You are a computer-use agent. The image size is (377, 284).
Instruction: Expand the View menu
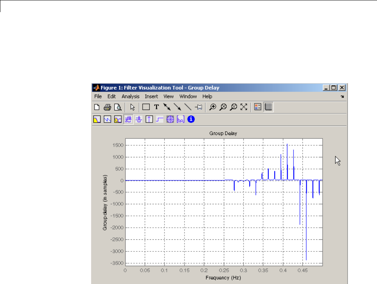(169, 96)
